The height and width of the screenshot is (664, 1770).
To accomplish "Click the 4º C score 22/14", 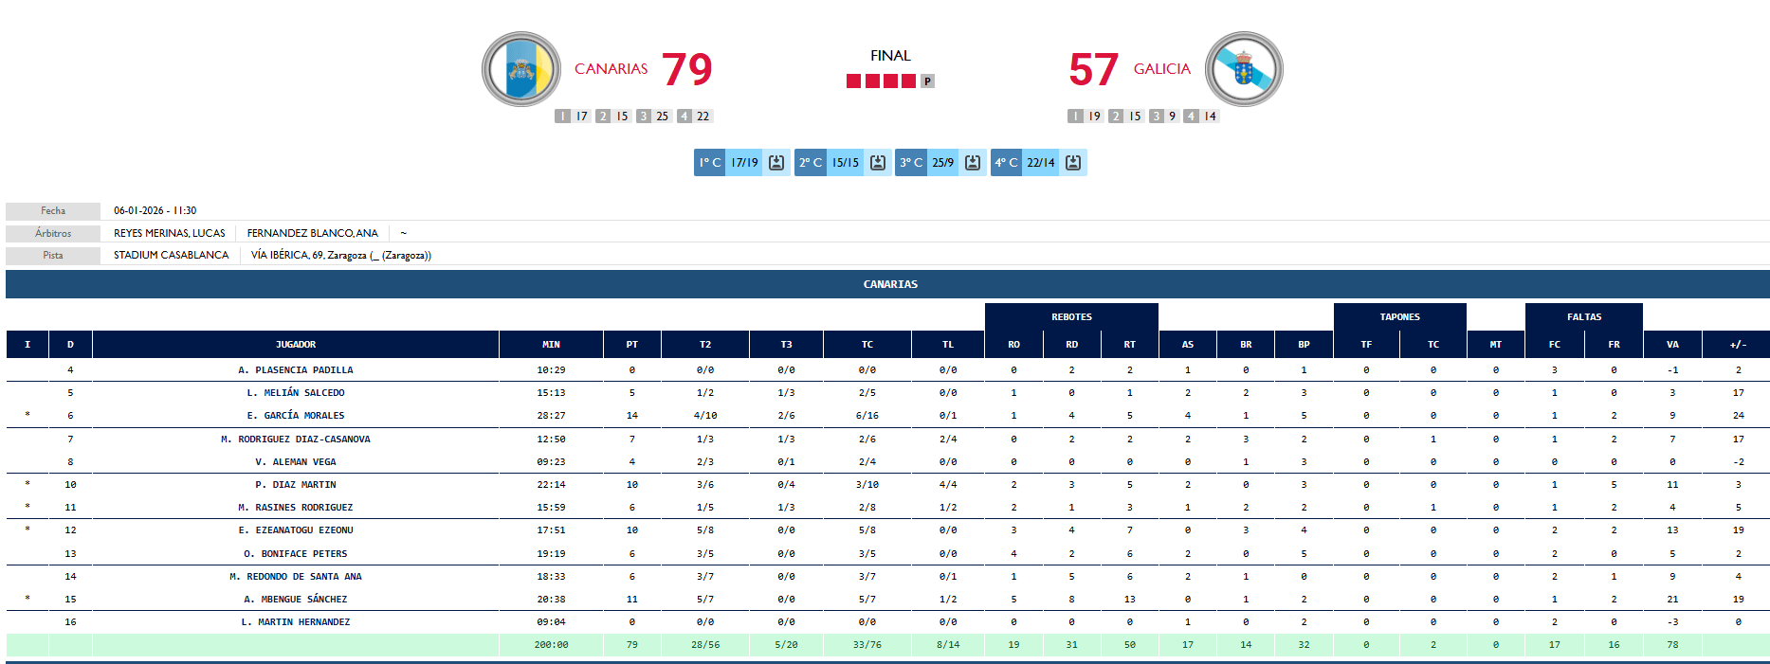I will click(1040, 163).
